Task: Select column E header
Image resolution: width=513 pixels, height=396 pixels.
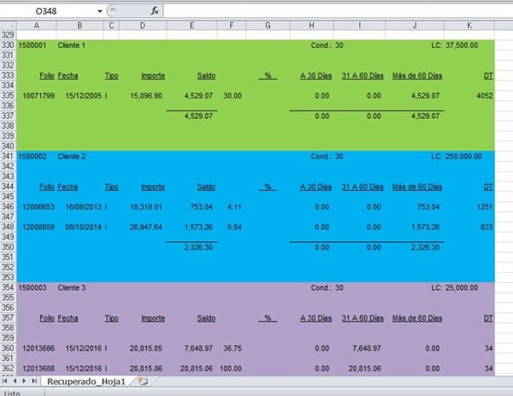Action: click(192, 26)
